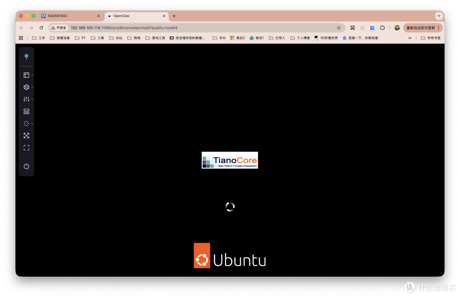Go forward with the browser forward arrow
Screen dimensions: 460x297
[x=32, y=28]
